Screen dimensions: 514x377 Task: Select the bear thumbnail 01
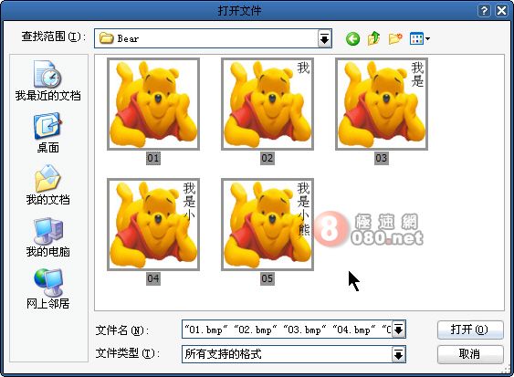tap(153, 104)
